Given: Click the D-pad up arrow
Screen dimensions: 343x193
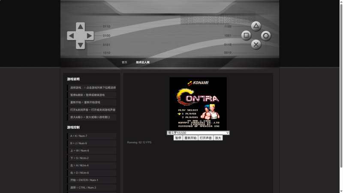Looking at the screenshot, I should pyautogui.click(x=80, y=27).
